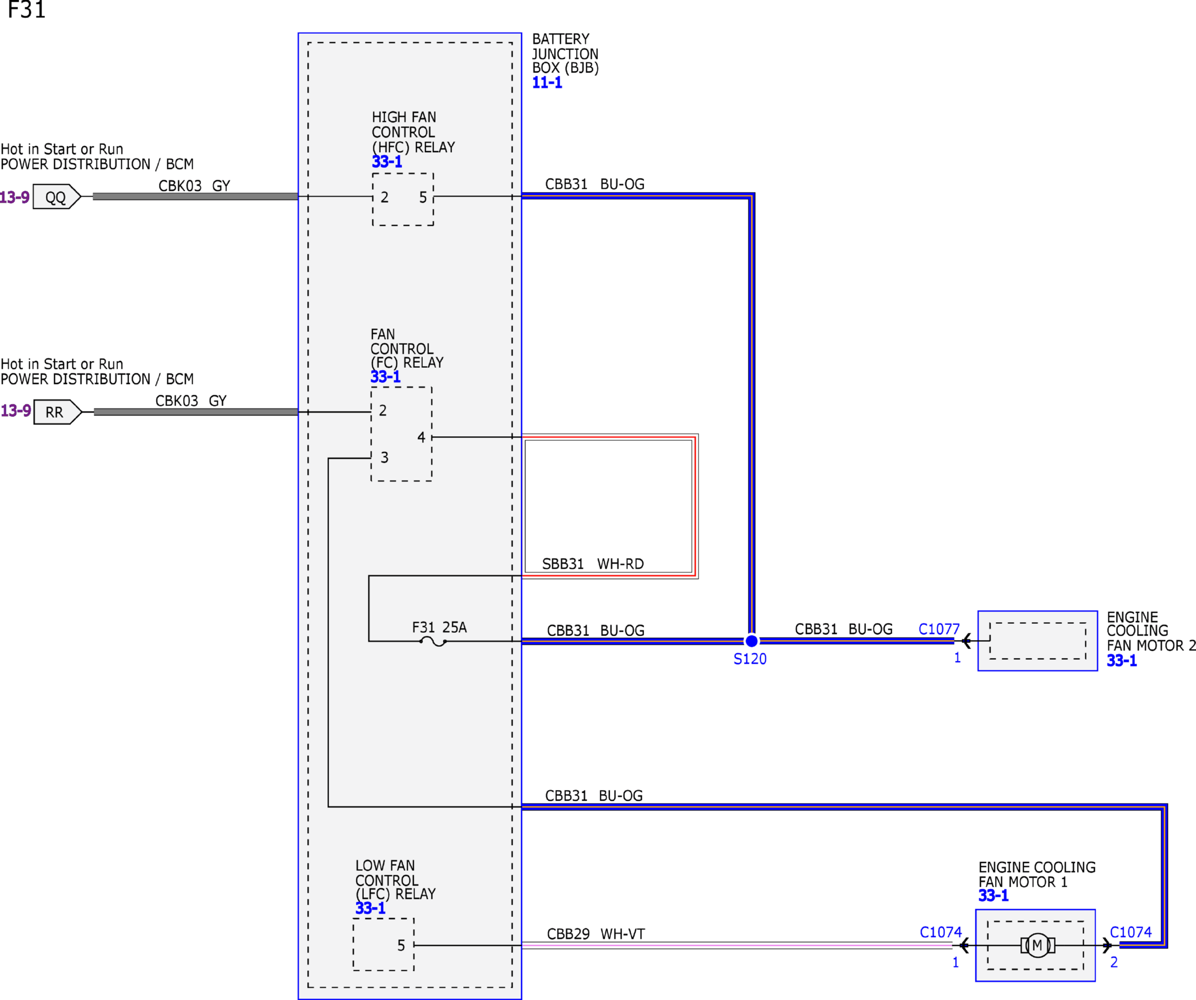This screenshot has height=1000, width=1196.
Task: Click the LFC relay dashed box
Action: 384,944
